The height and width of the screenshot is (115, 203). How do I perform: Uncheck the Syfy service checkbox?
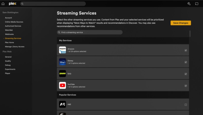point(186,74)
